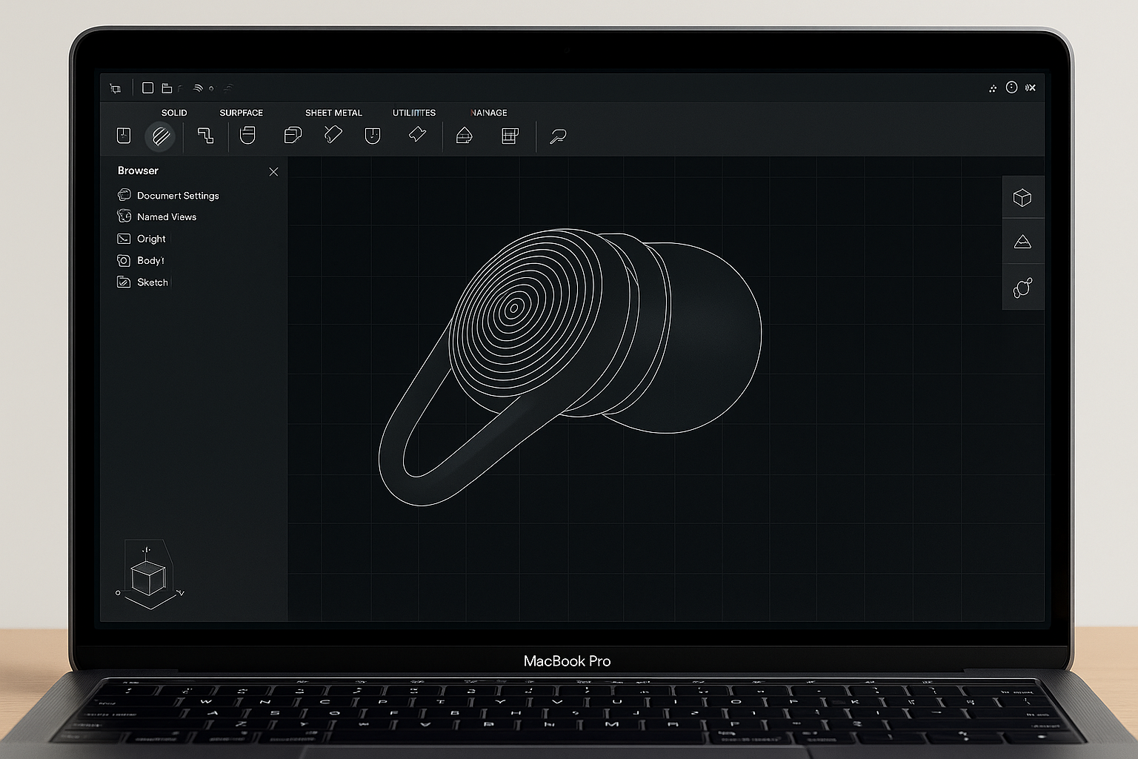Click the view cube navigation widget

[148, 577]
